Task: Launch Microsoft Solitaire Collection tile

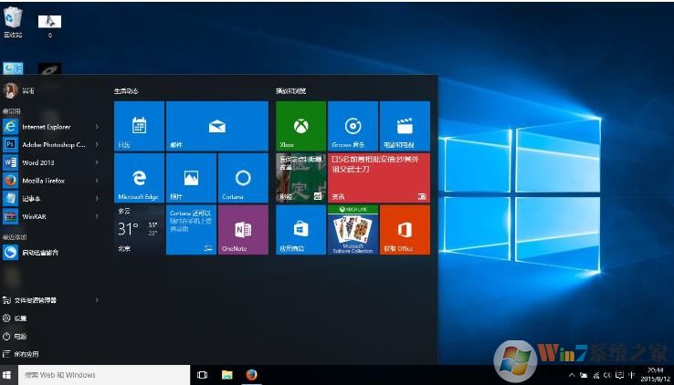Action: coord(353,229)
